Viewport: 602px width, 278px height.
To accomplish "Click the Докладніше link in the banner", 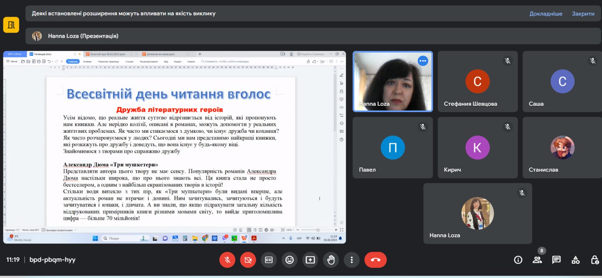I will [x=546, y=14].
